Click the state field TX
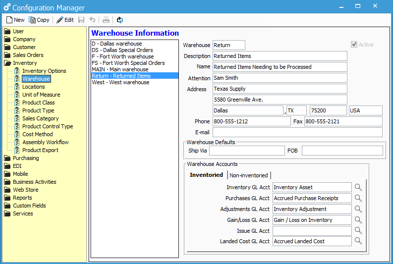Screen dimensions: 393x264 click(x=296, y=110)
